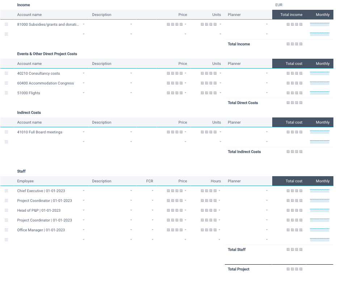Click the row handle next to Office Manager
Viewport: 362px width, 290px height.
(x=6, y=229)
